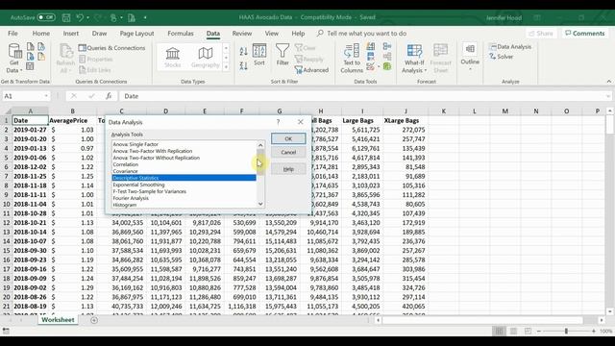Click the Share button
This screenshot has width=615, height=346.
tap(541, 34)
